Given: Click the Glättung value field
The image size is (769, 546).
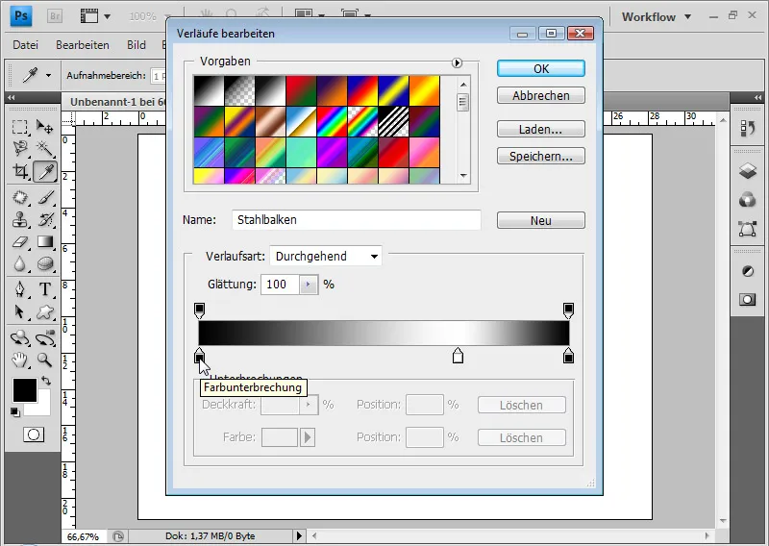Looking at the screenshot, I should [280, 284].
